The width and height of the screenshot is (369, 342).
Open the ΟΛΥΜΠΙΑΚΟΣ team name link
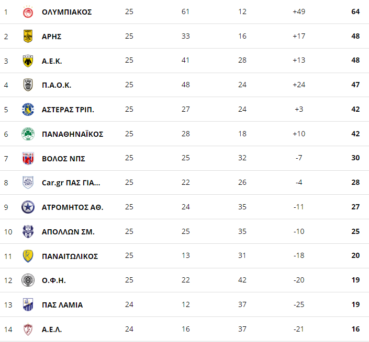pos(67,12)
